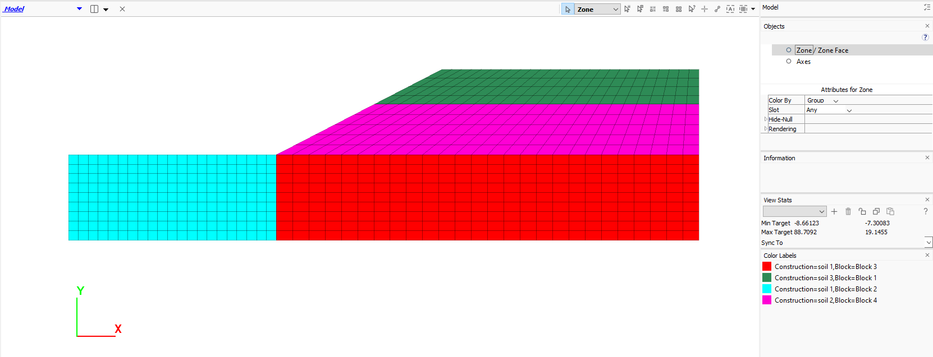
Task: Select the Zone / Zone Face radio item
Action: (x=789, y=50)
